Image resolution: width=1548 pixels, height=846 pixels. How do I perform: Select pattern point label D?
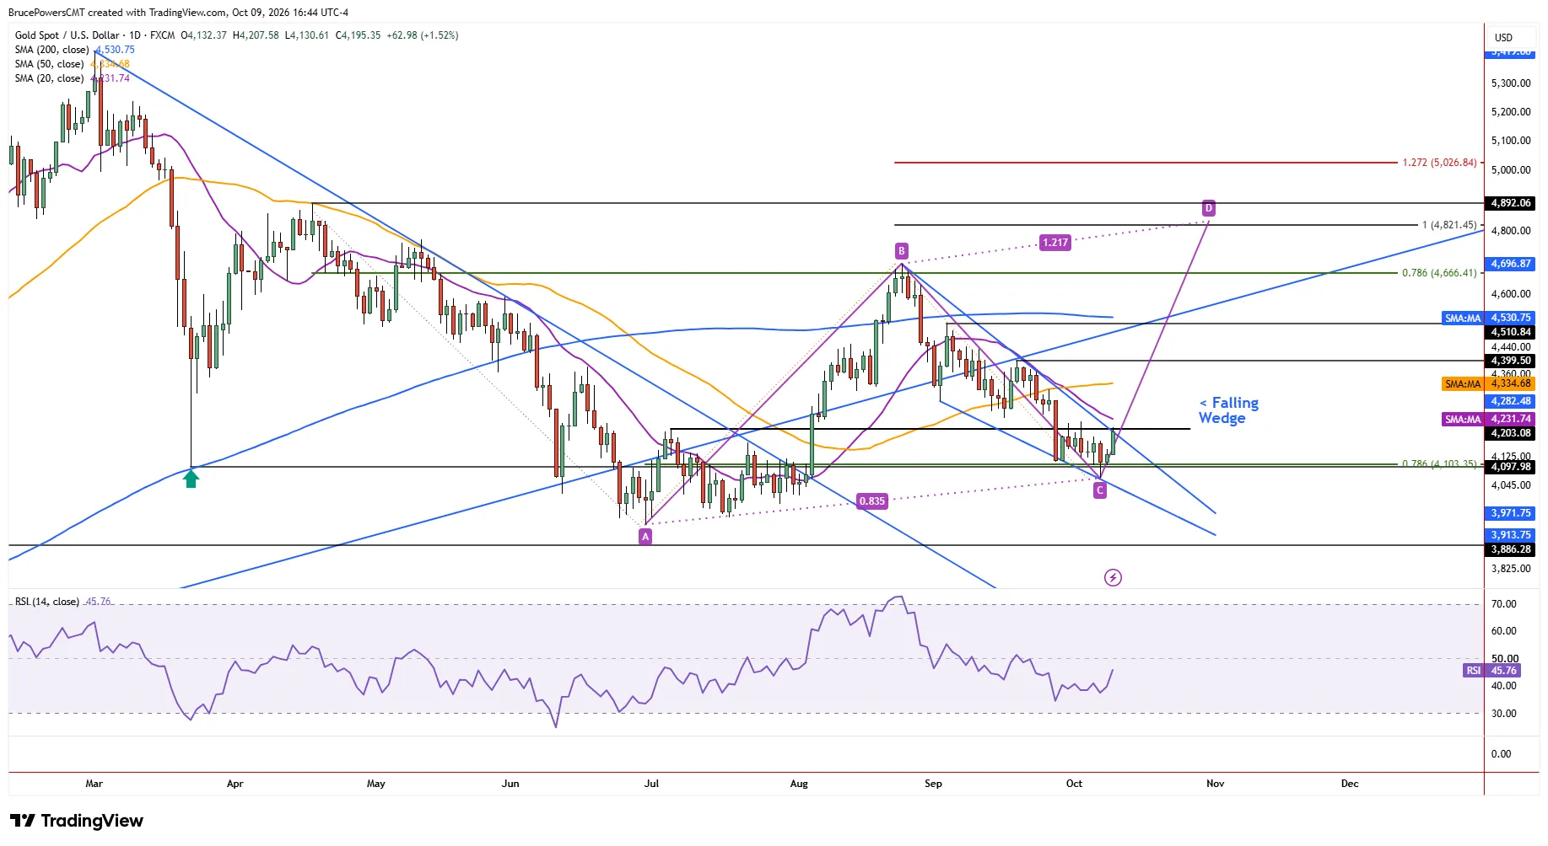point(1209,207)
